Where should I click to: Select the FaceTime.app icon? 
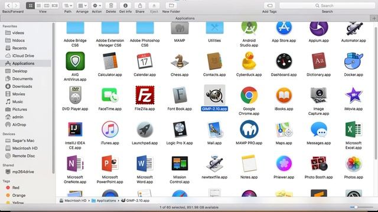pos(110,95)
